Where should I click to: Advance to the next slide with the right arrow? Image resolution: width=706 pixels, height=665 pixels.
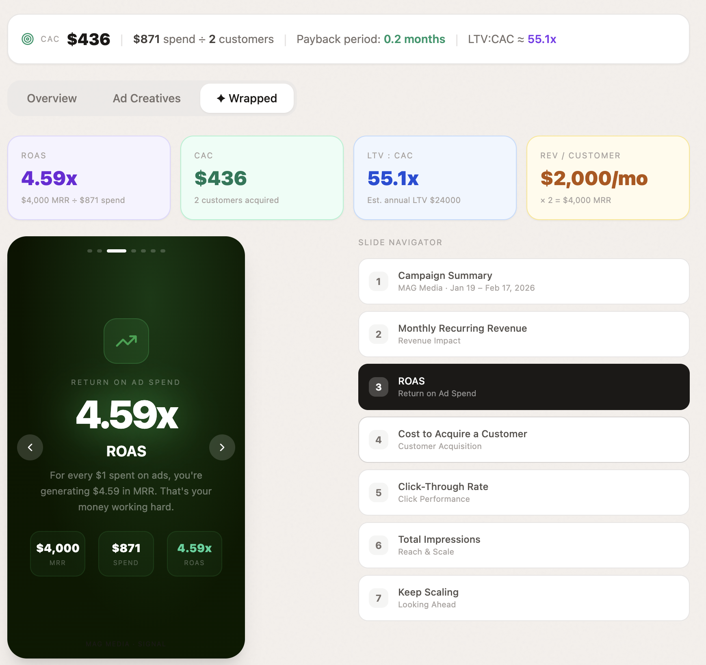pyautogui.click(x=222, y=447)
